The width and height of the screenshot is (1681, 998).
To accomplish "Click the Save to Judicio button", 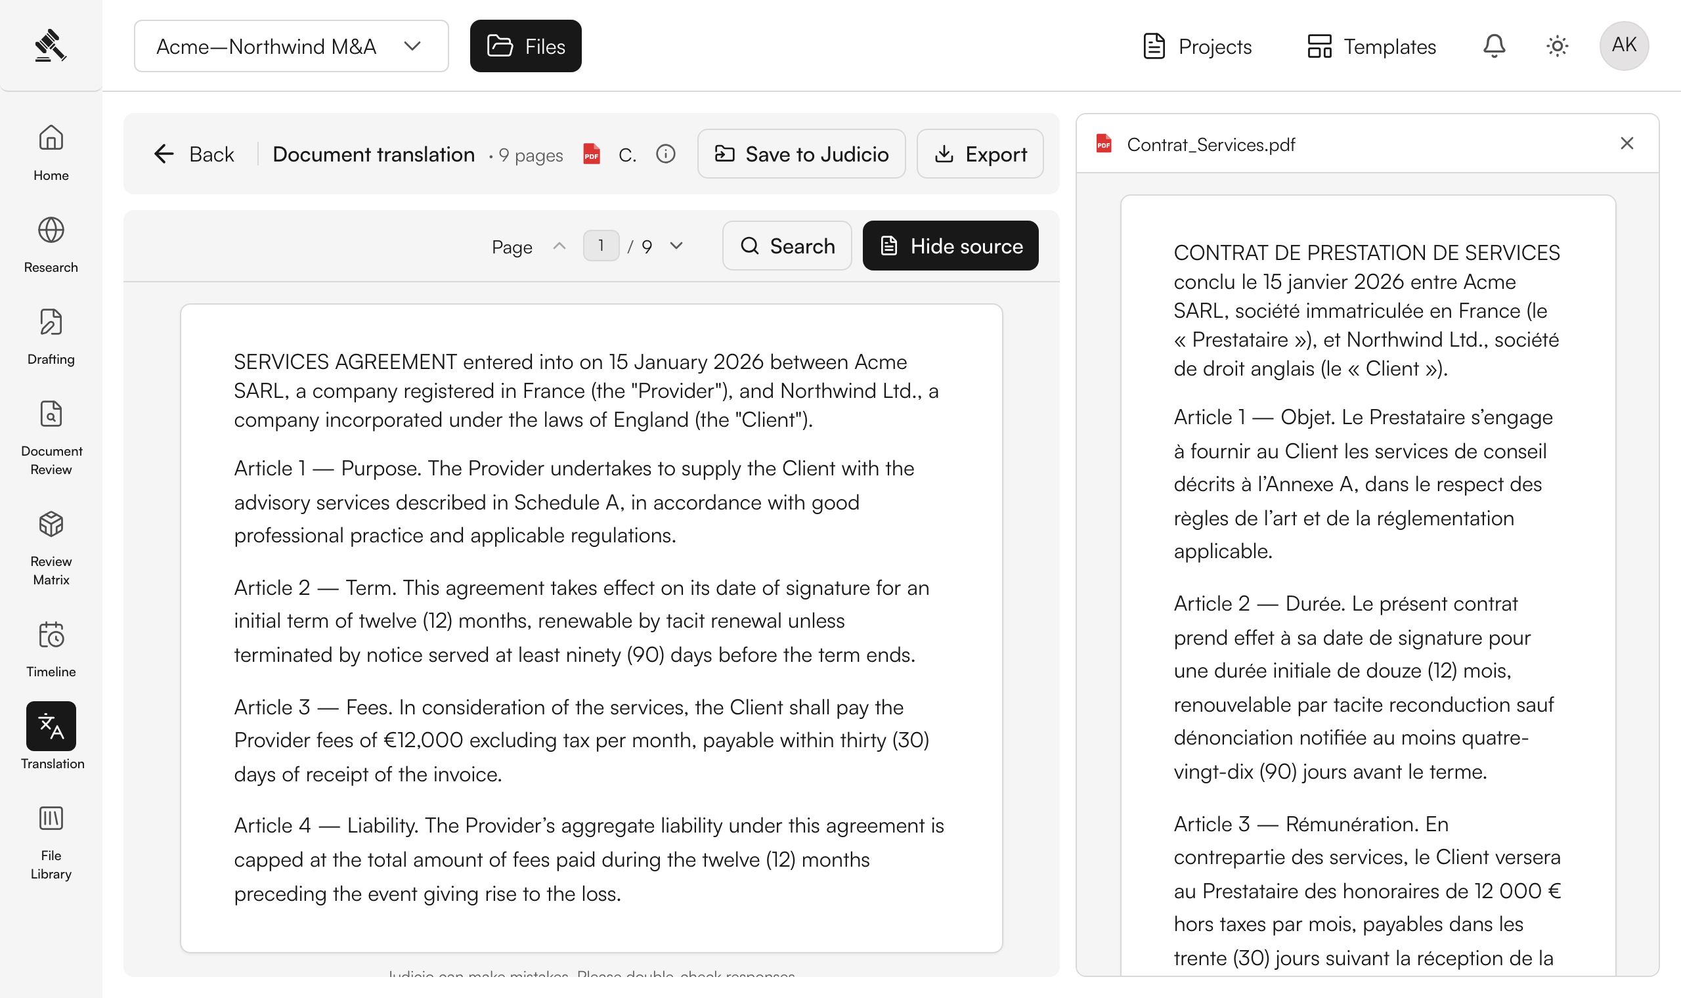I will tap(802, 154).
